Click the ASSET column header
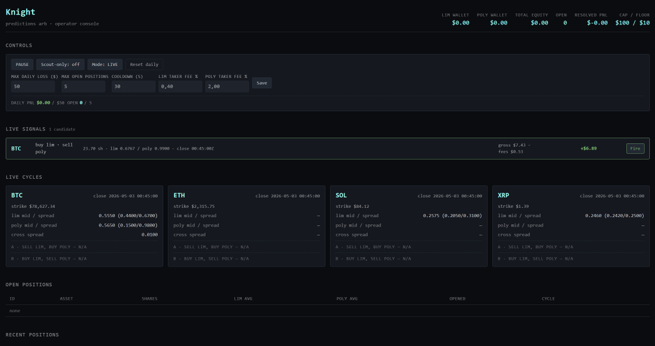 coord(66,299)
